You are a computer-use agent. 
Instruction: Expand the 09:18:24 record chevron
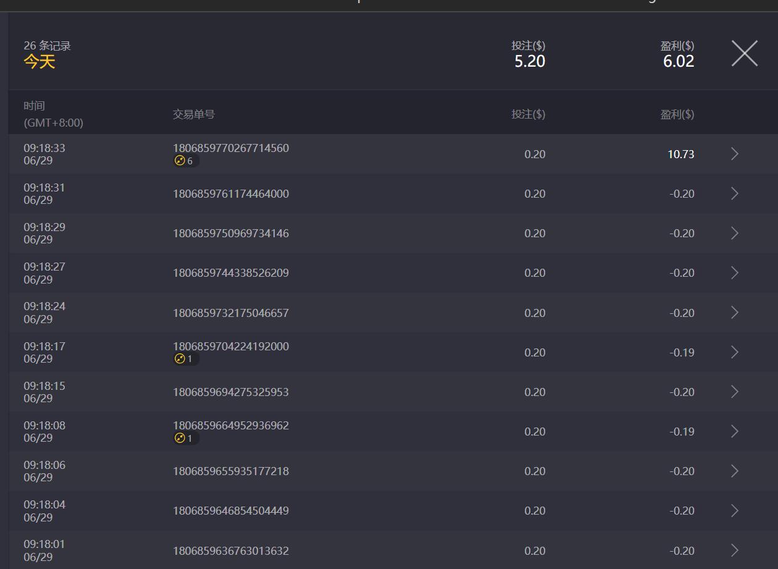(734, 313)
